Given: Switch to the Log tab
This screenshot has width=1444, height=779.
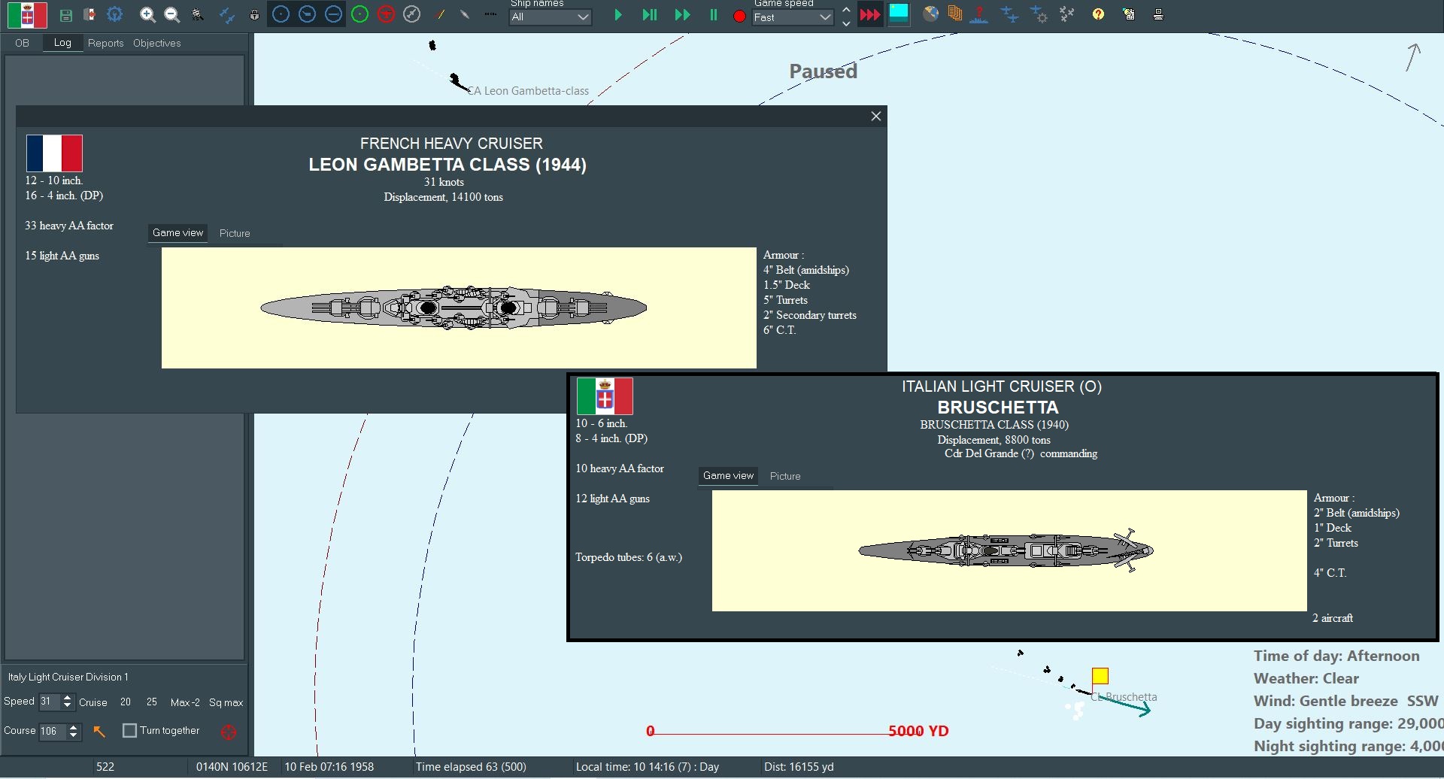Looking at the screenshot, I should (62, 43).
